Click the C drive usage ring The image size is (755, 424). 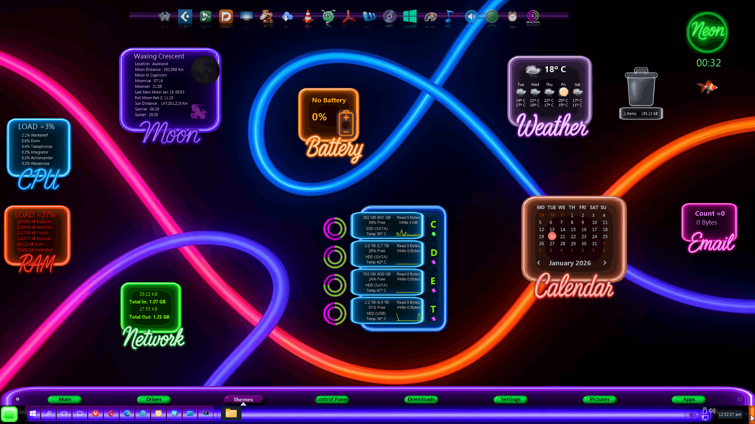pyautogui.click(x=335, y=228)
